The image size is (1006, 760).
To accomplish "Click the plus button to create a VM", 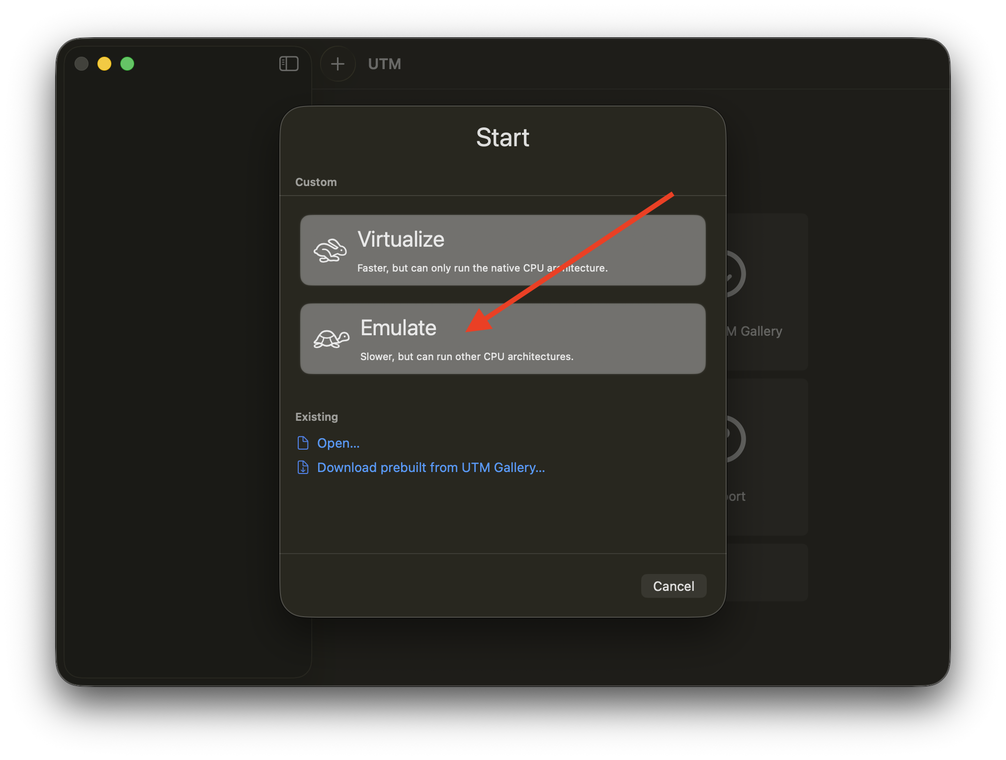I will [337, 64].
